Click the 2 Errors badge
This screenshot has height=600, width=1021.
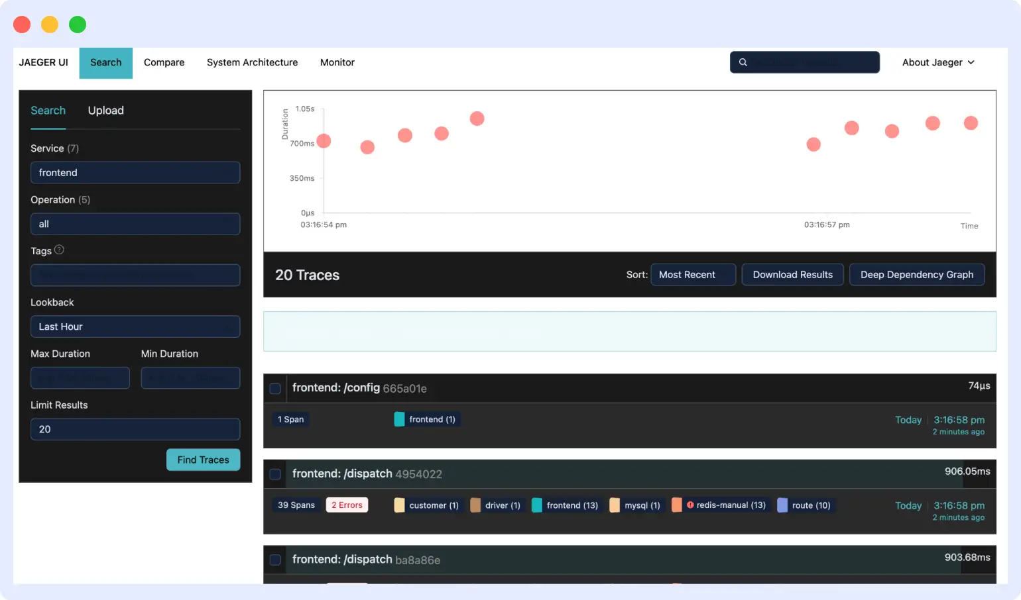(347, 505)
